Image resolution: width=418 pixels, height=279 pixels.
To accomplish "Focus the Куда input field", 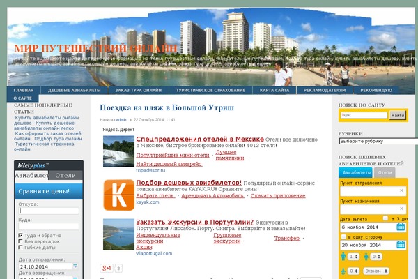I will (x=49, y=227).
